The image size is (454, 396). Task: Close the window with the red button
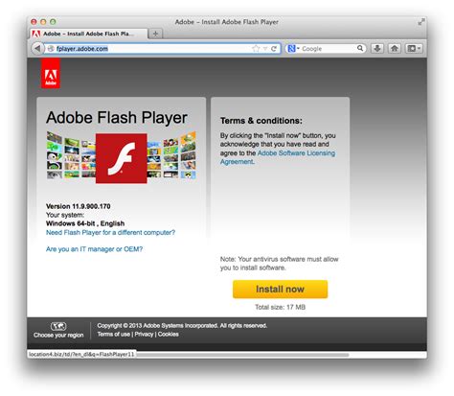[x=34, y=22]
